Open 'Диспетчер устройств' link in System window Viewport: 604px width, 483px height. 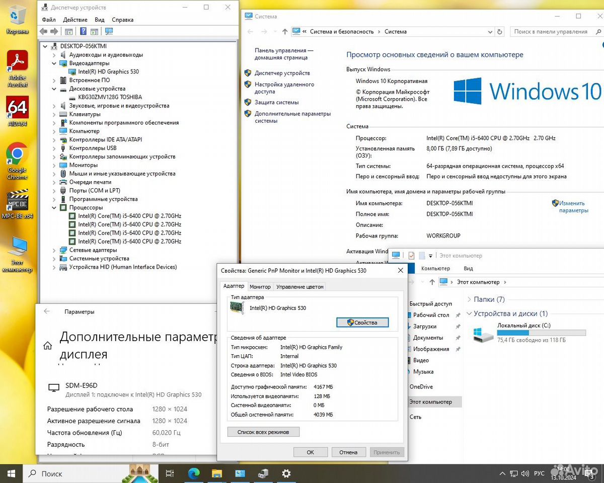282,73
